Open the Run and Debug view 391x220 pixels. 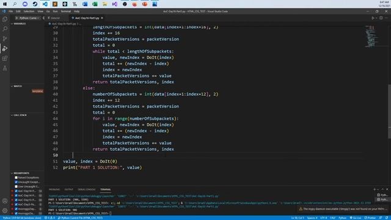(5, 48)
